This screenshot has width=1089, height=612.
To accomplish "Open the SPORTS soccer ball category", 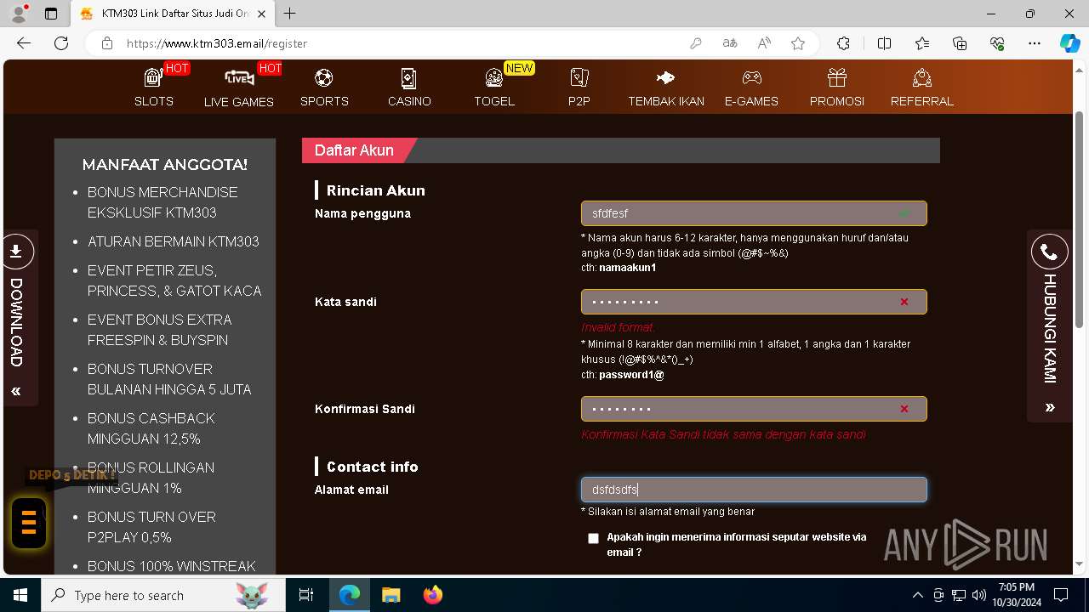I will pyautogui.click(x=324, y=88).
